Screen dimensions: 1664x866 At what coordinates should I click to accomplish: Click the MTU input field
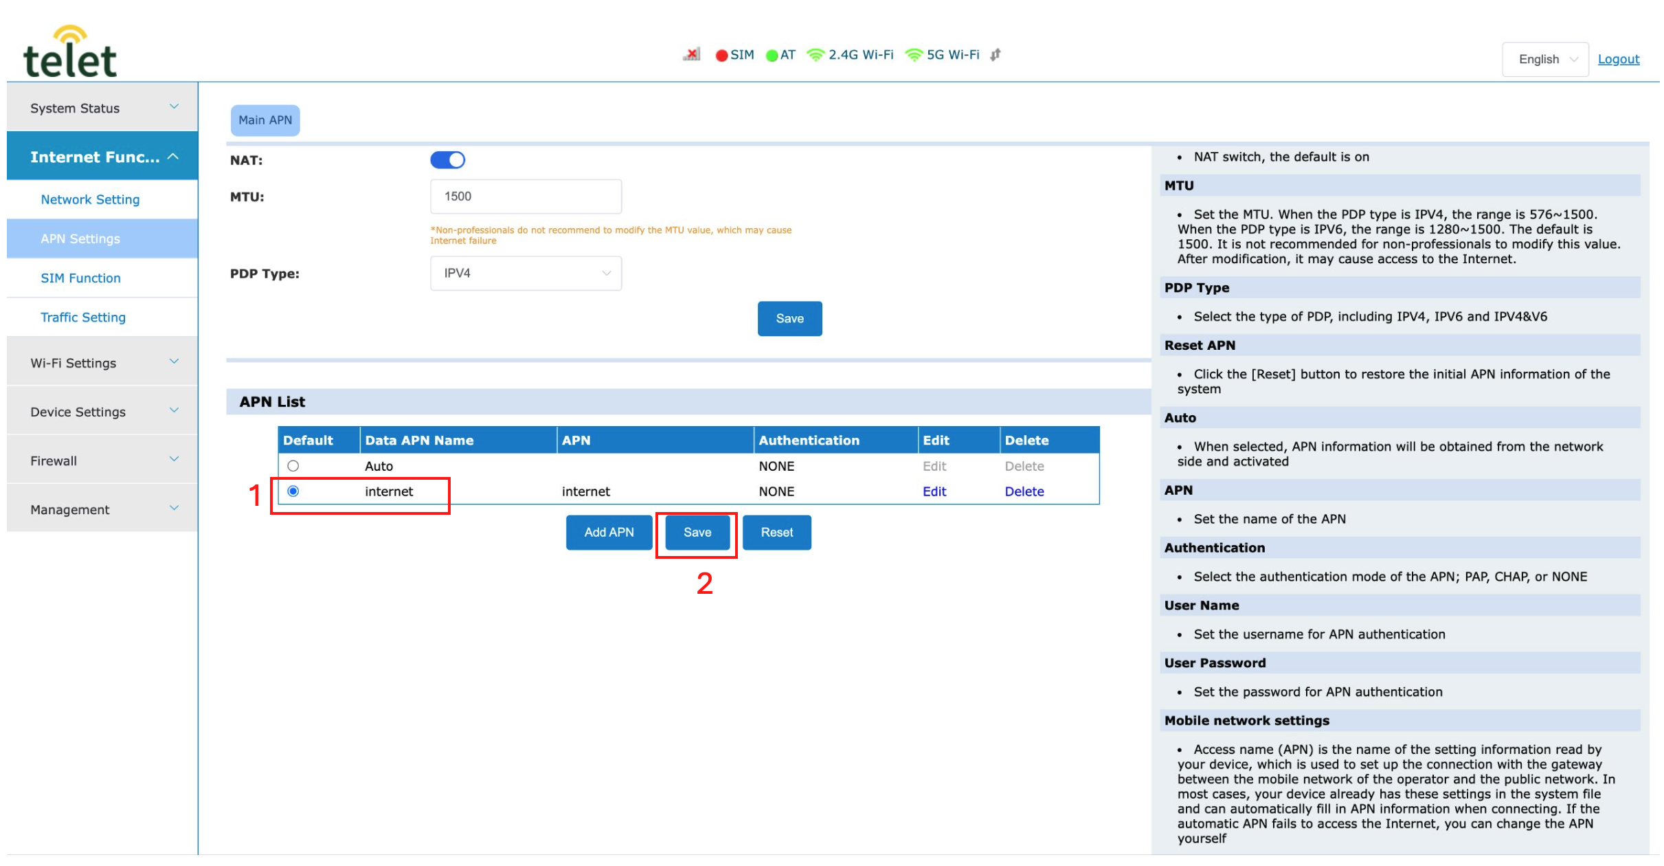[x=526, y=197]
